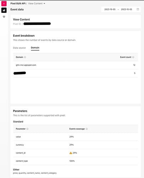Screen dimensions: 144x178
Task: Open the calendar icon in date picker
Action: click(138, 9)
